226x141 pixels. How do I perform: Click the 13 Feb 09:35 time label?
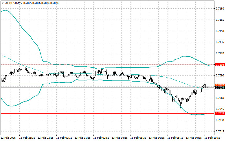click(194, 138)
